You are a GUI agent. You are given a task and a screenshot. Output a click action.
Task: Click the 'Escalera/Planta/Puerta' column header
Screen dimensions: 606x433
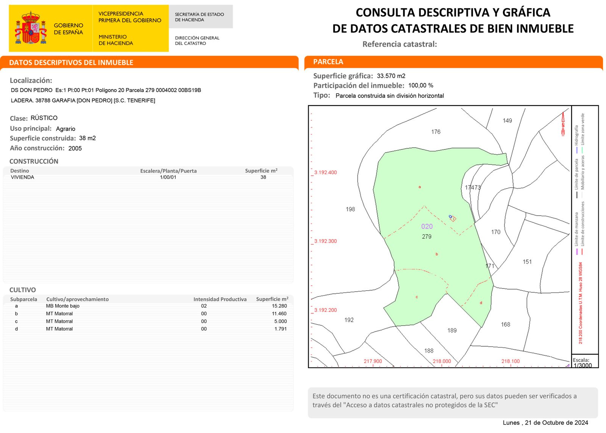[169, 171]
